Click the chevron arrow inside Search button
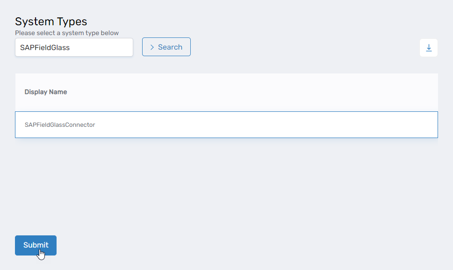 (152, 47)
